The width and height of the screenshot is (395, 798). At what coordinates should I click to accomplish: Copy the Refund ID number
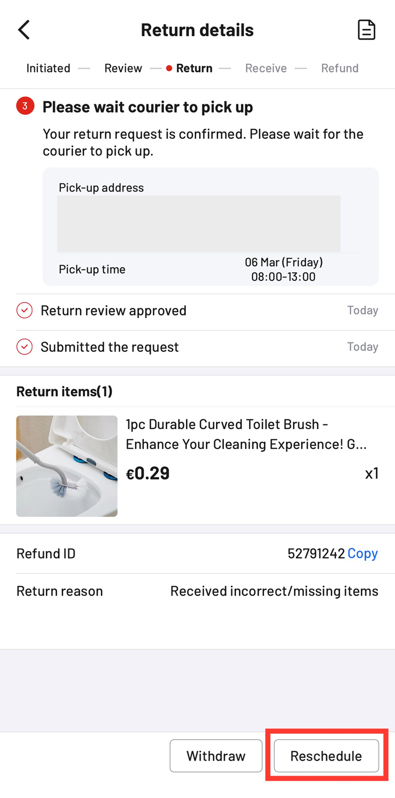click(x=363, y=553)
